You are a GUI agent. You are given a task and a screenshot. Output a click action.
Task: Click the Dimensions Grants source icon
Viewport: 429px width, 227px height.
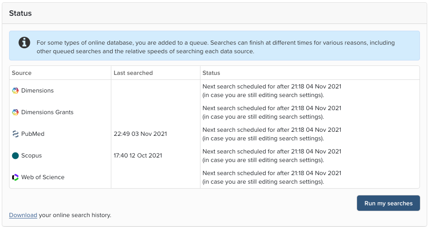pyautogui.click(x=15, y=112)
